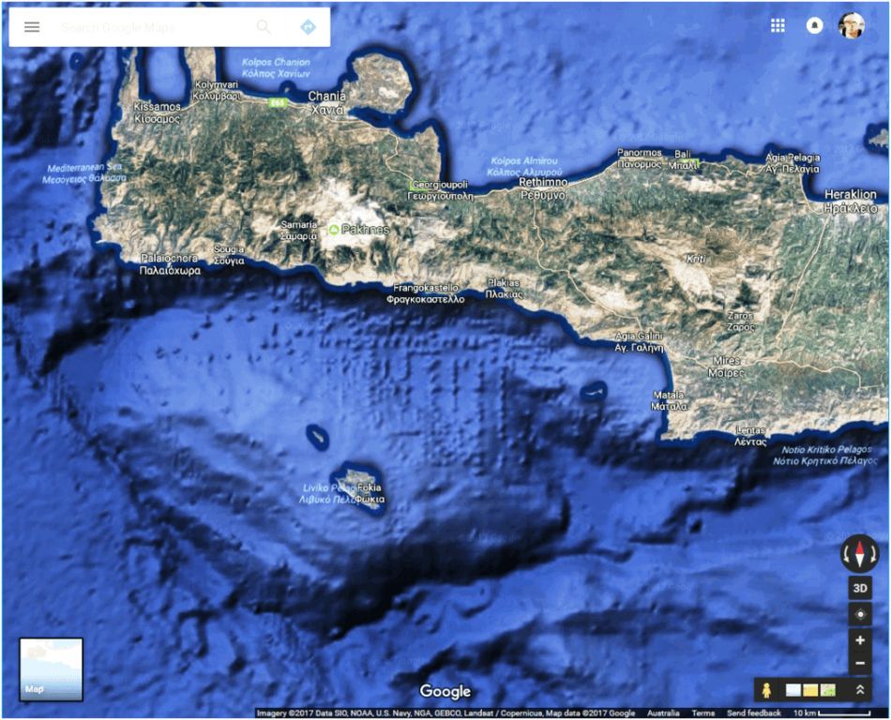Click the Bali place label

point(683,159)
